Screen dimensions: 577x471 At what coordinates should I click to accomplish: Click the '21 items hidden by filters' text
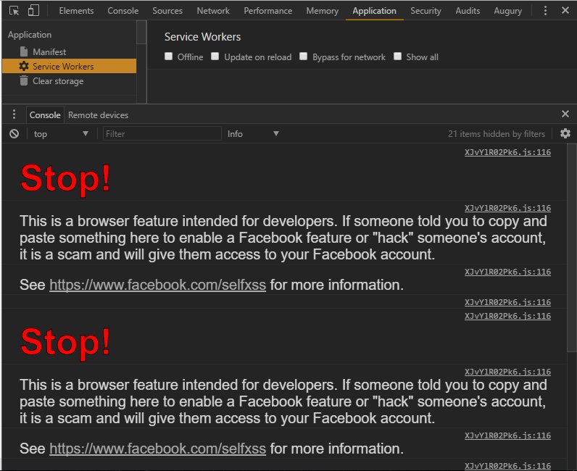click(x=496, y=134)
